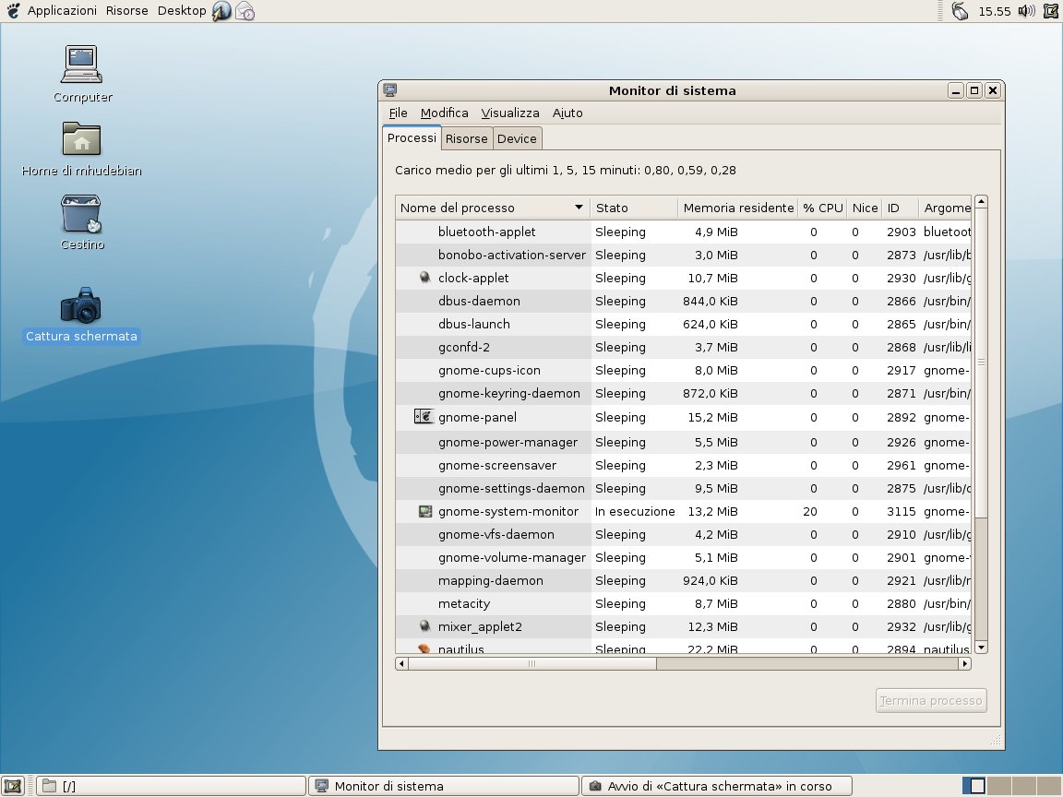Switch to the Risorse tab
This screenshot has width=1063, height=797.
coord(466,138)
